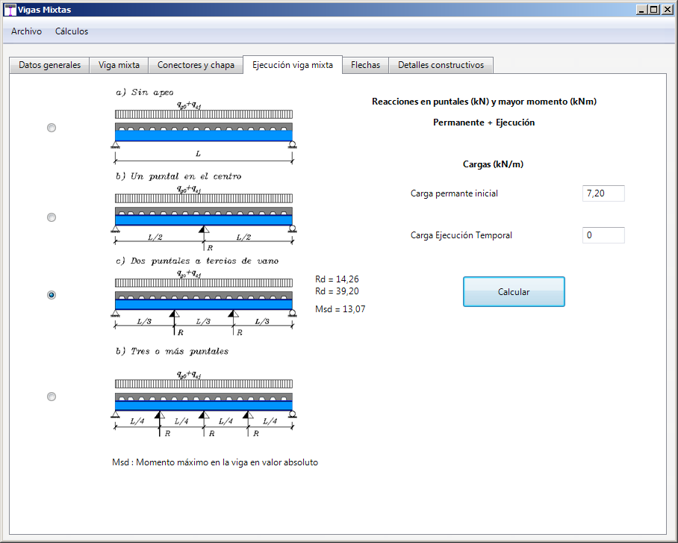Click the 'Cargas (kN/m)' heading
This screenshot has height=543, width=678.
coord(493,164)
